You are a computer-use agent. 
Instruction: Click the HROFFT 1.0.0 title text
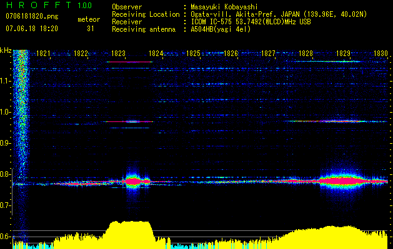point(49,5)
